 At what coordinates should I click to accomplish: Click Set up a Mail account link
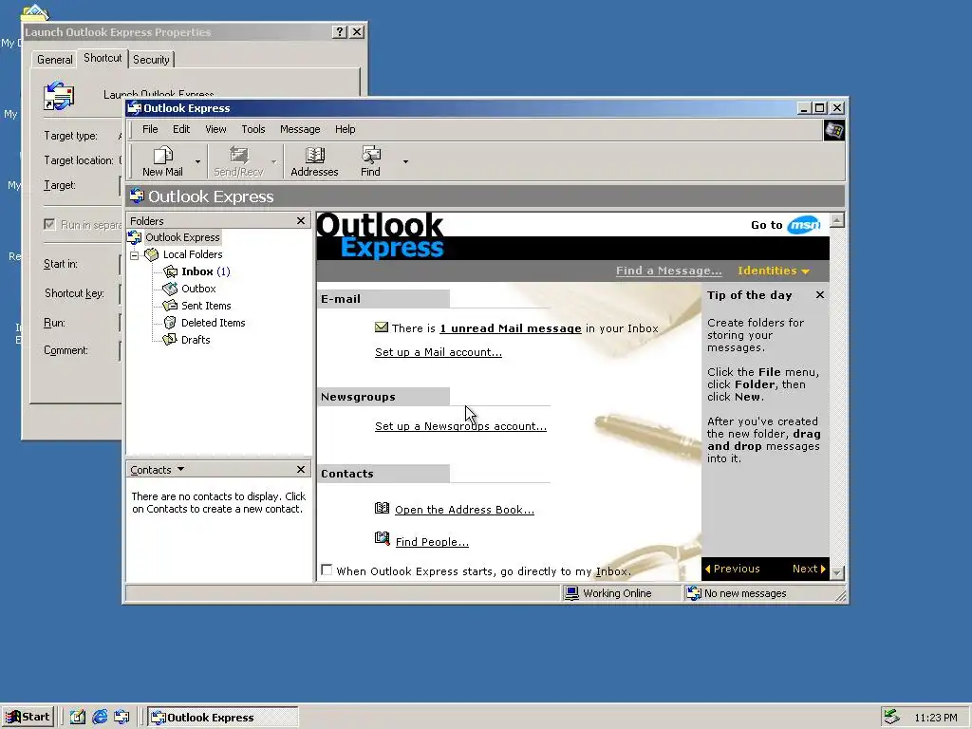(439, 352)
